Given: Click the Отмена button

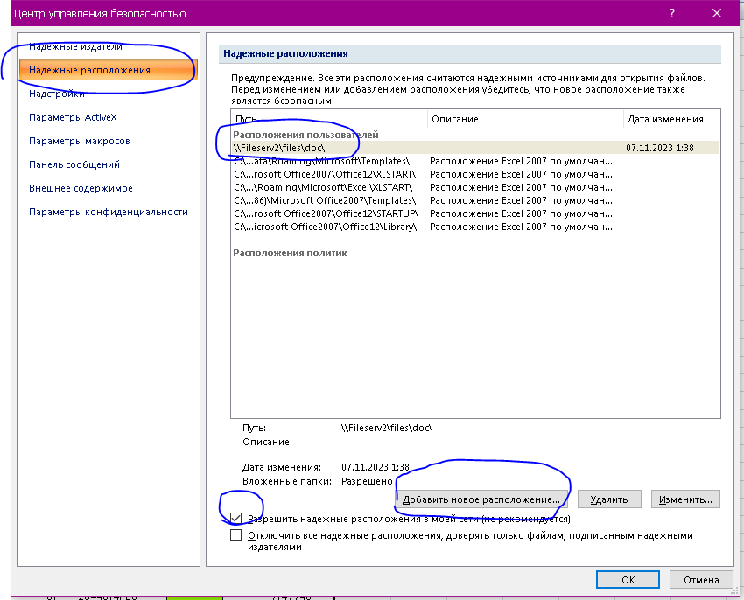Looking at the screenshot, I should 701,579.
